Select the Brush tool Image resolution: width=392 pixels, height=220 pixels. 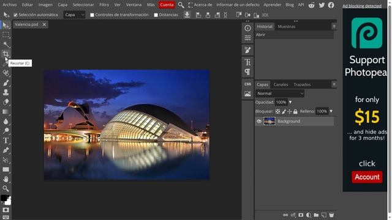[6, 83]
